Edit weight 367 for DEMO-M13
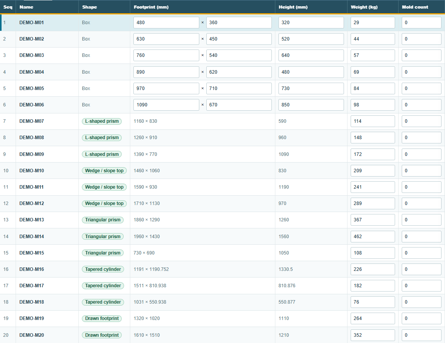Image resolution: width=445 pixels, height=343 pixels. (372, 220)
